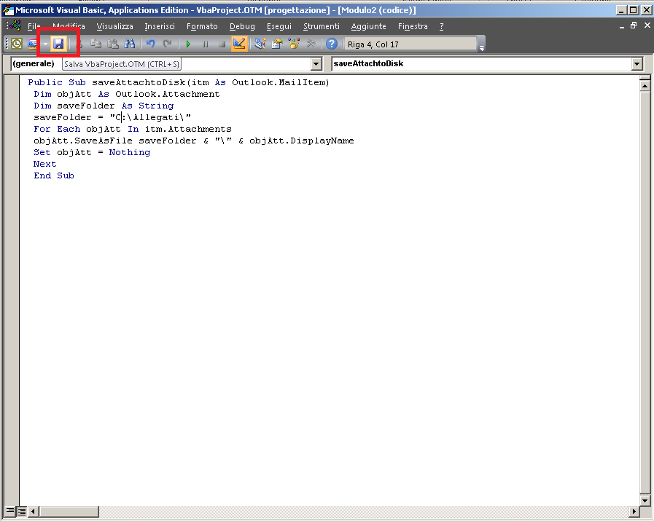Image resolution: width=654 pixels, height=522 pixels.
Task: Click the Cut scissors icon
Action: coord(80,44)
